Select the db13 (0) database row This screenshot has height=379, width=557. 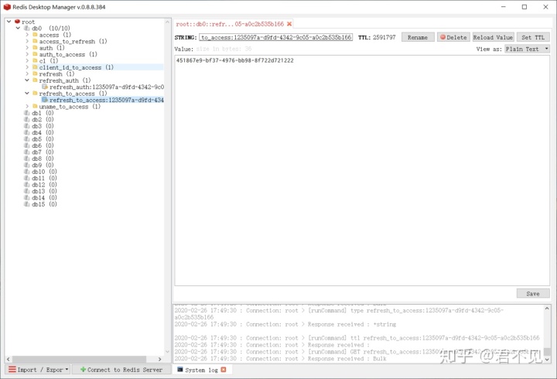[x=44, y=191]
